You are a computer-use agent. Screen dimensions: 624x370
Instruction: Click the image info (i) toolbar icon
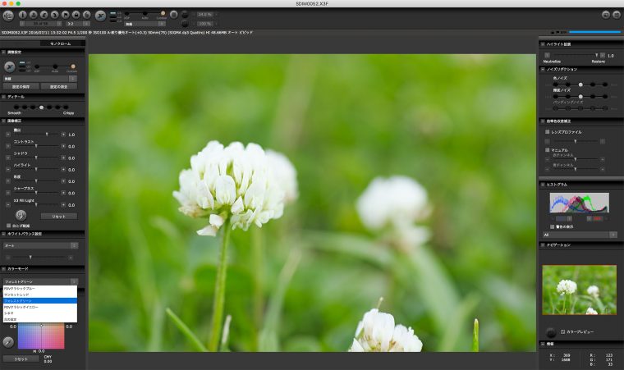coord(23,15)
